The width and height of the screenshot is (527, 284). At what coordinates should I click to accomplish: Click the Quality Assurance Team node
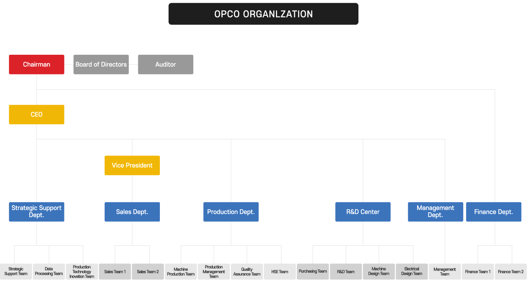pyautogui.click(x=247, y=271)
